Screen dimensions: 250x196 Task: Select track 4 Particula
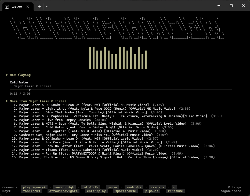pos(118,116)
